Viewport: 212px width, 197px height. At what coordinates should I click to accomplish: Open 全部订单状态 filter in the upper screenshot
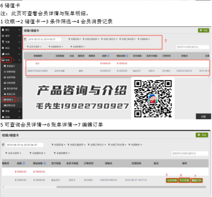pos(109,39)
